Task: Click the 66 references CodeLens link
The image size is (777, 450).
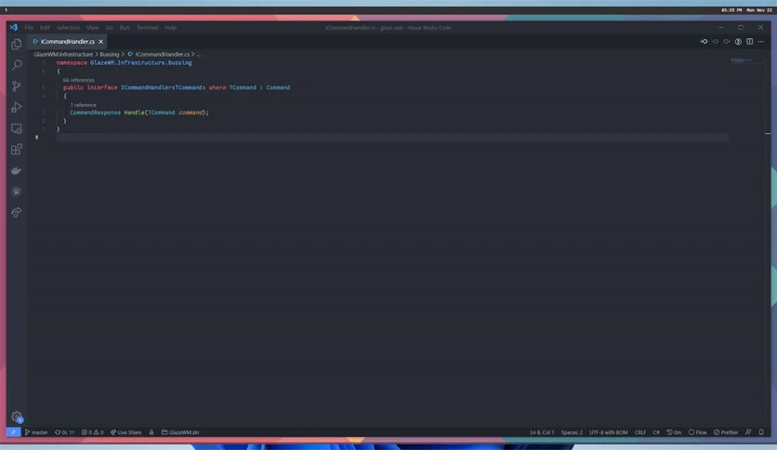Action: [78, 80]
